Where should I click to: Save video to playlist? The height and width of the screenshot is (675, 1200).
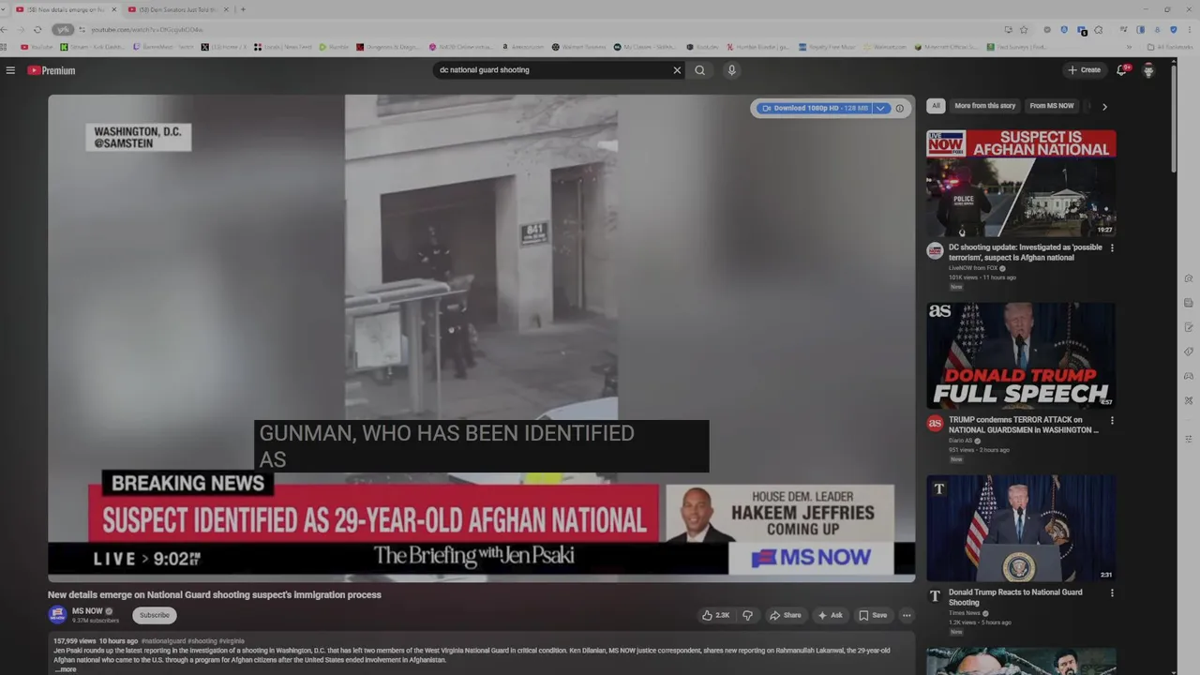(873, 615)
